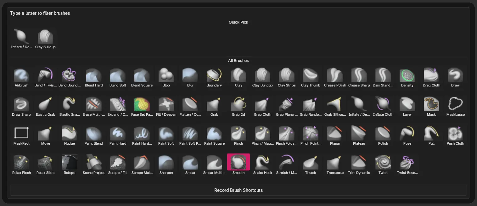
Task: Pick the Grab 2d brush
Action: tap(239, 107)
